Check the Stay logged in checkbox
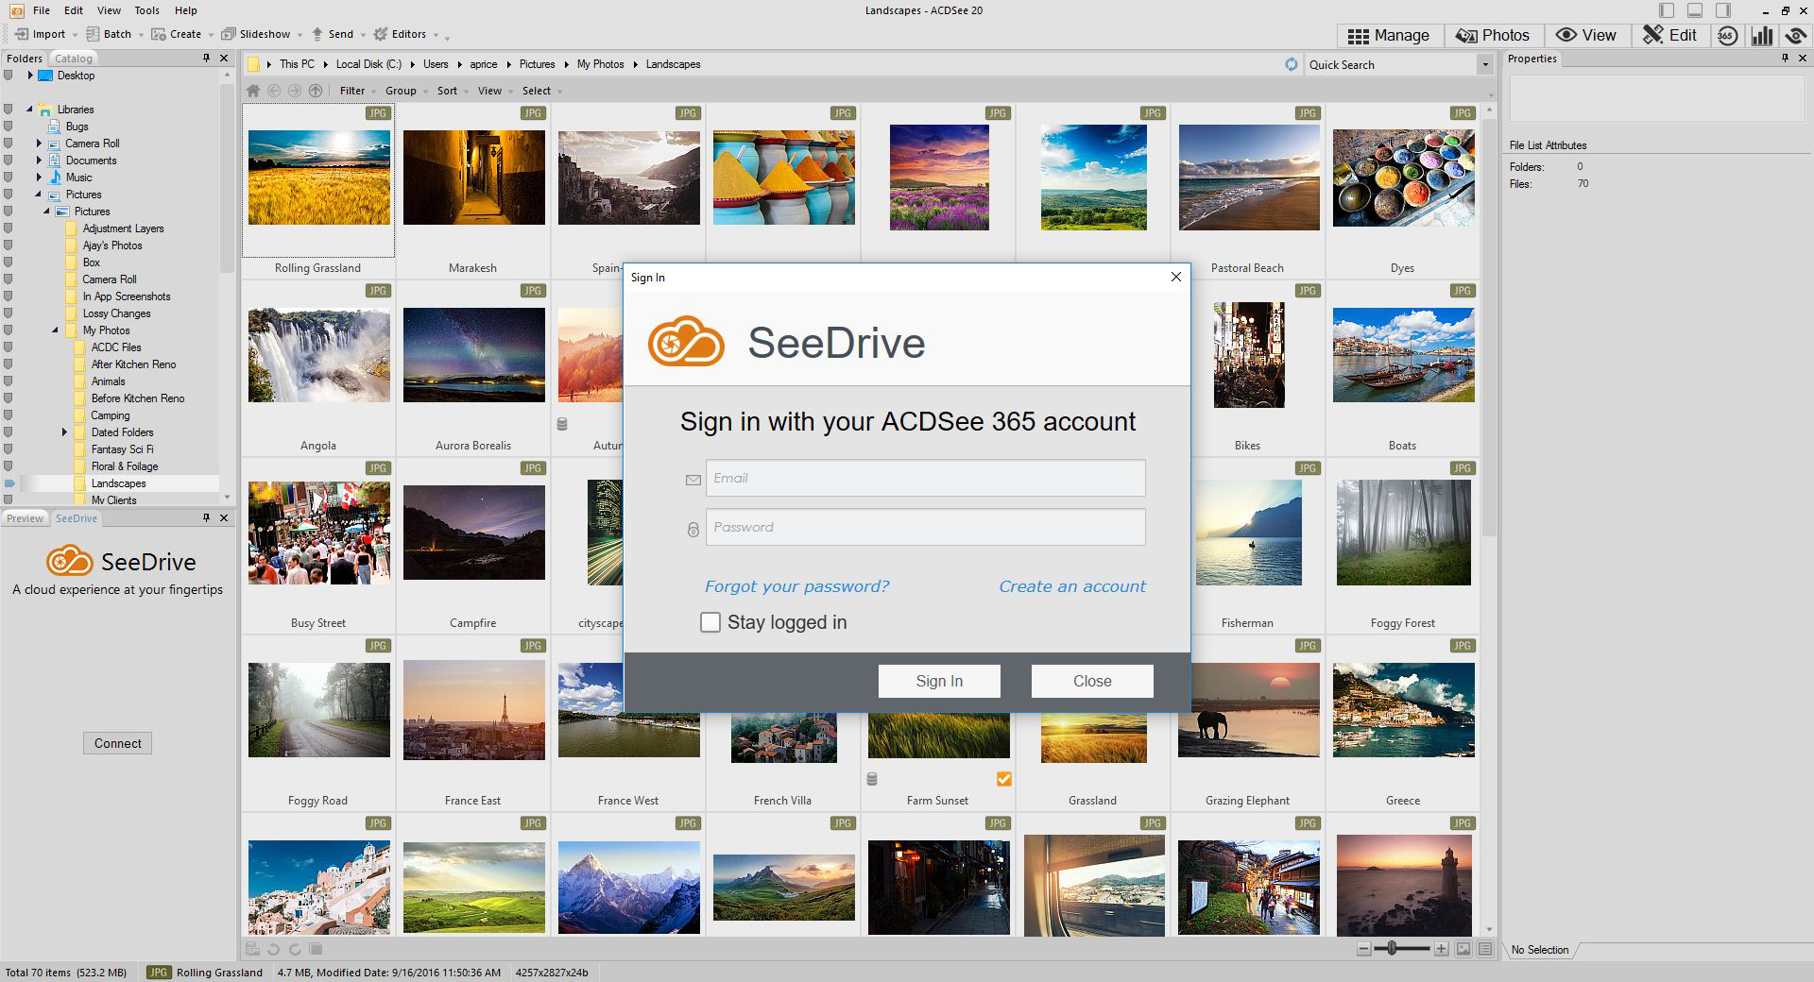 click(x=710, y=622)
